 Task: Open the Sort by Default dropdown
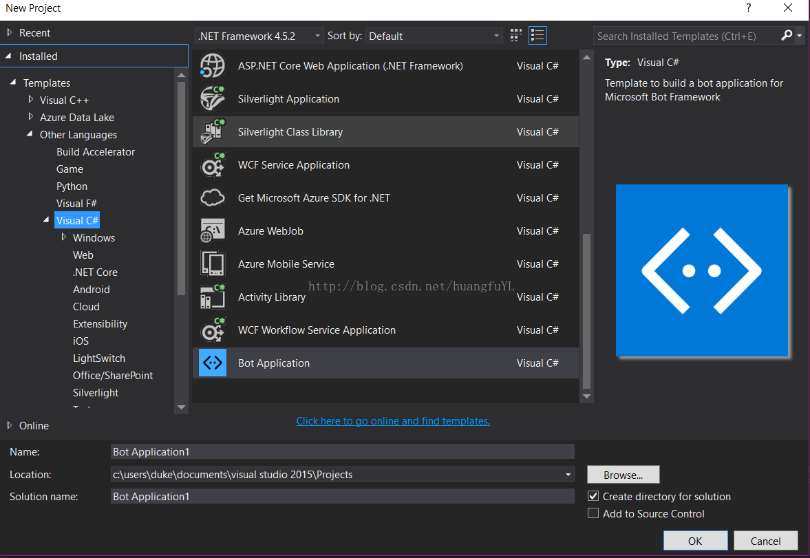tap(434, 36)
